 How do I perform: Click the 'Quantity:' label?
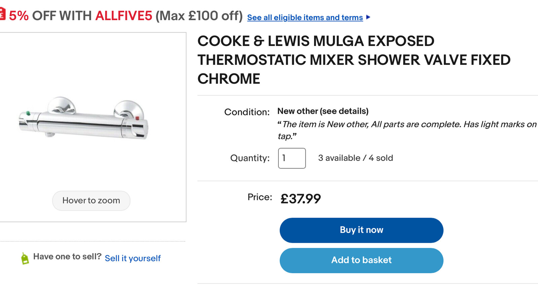(x=250, y=158)
